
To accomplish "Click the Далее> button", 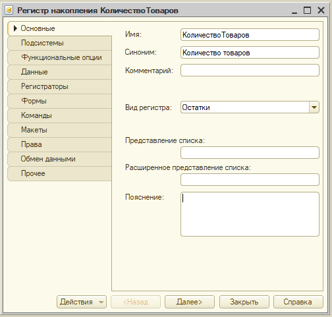I will point(190,302).
